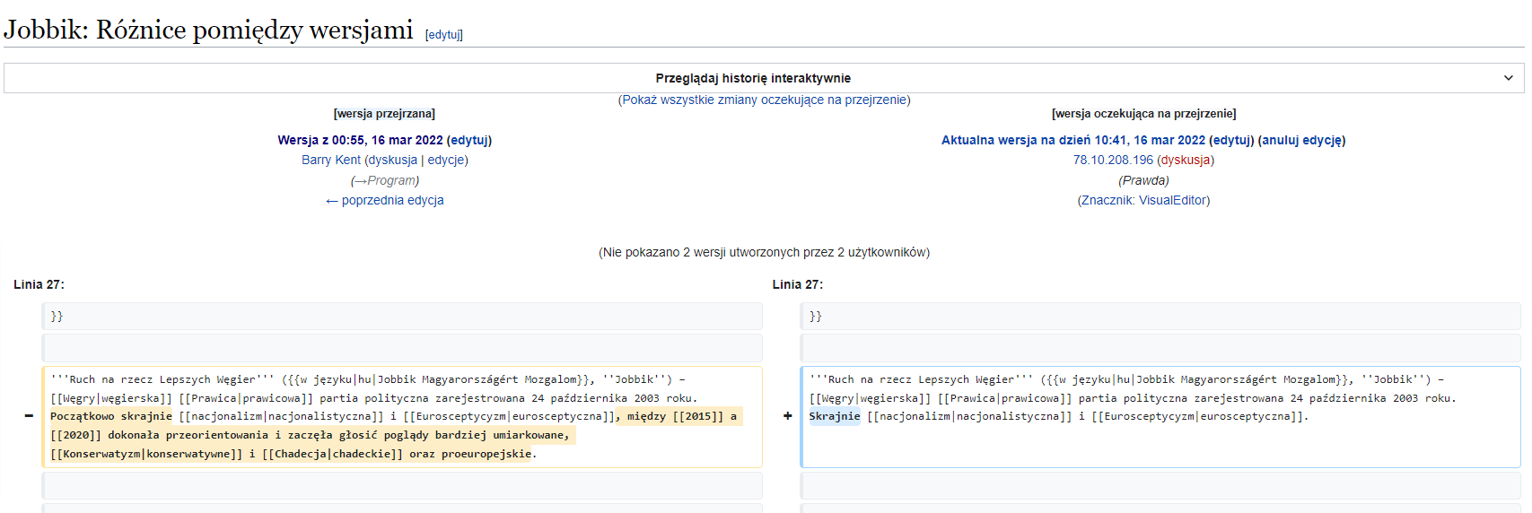Open Przeglądaj historię interaktywnie bar
The image size is (1532, 513).
coord(764,78)
